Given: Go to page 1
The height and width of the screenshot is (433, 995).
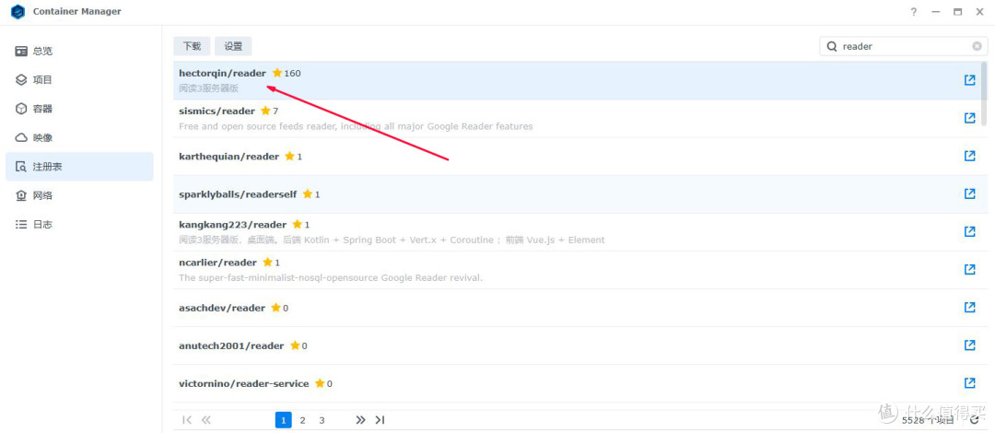Looking at the screenshot, I should pos(284,420).
